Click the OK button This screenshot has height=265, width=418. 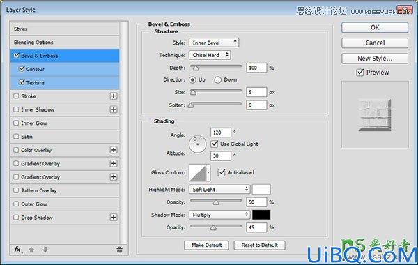[375, 27]
